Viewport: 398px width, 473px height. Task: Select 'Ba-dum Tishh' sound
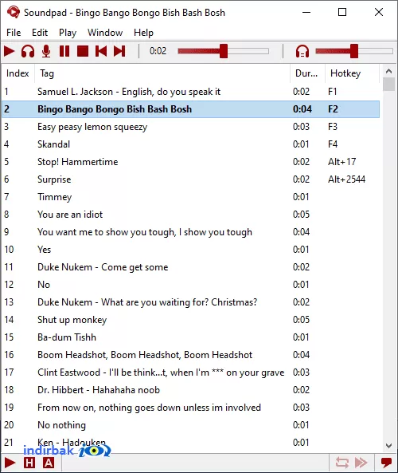coord(190,337)
